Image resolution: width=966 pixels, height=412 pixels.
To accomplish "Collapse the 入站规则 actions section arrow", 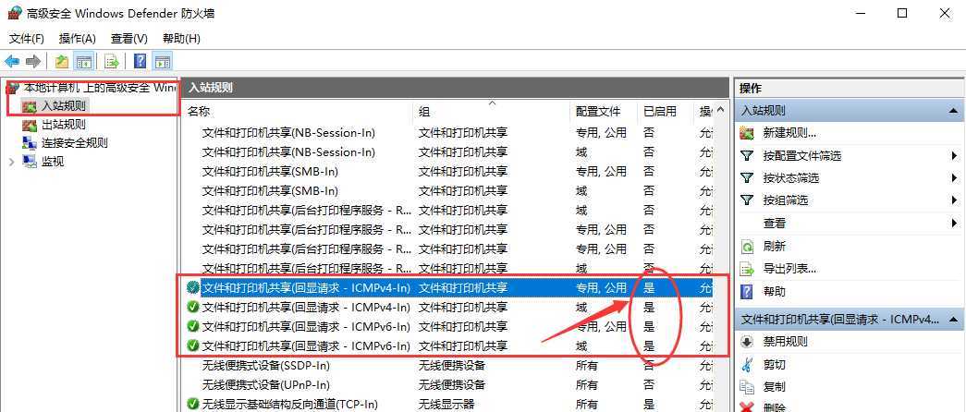I will coord(953,112).
